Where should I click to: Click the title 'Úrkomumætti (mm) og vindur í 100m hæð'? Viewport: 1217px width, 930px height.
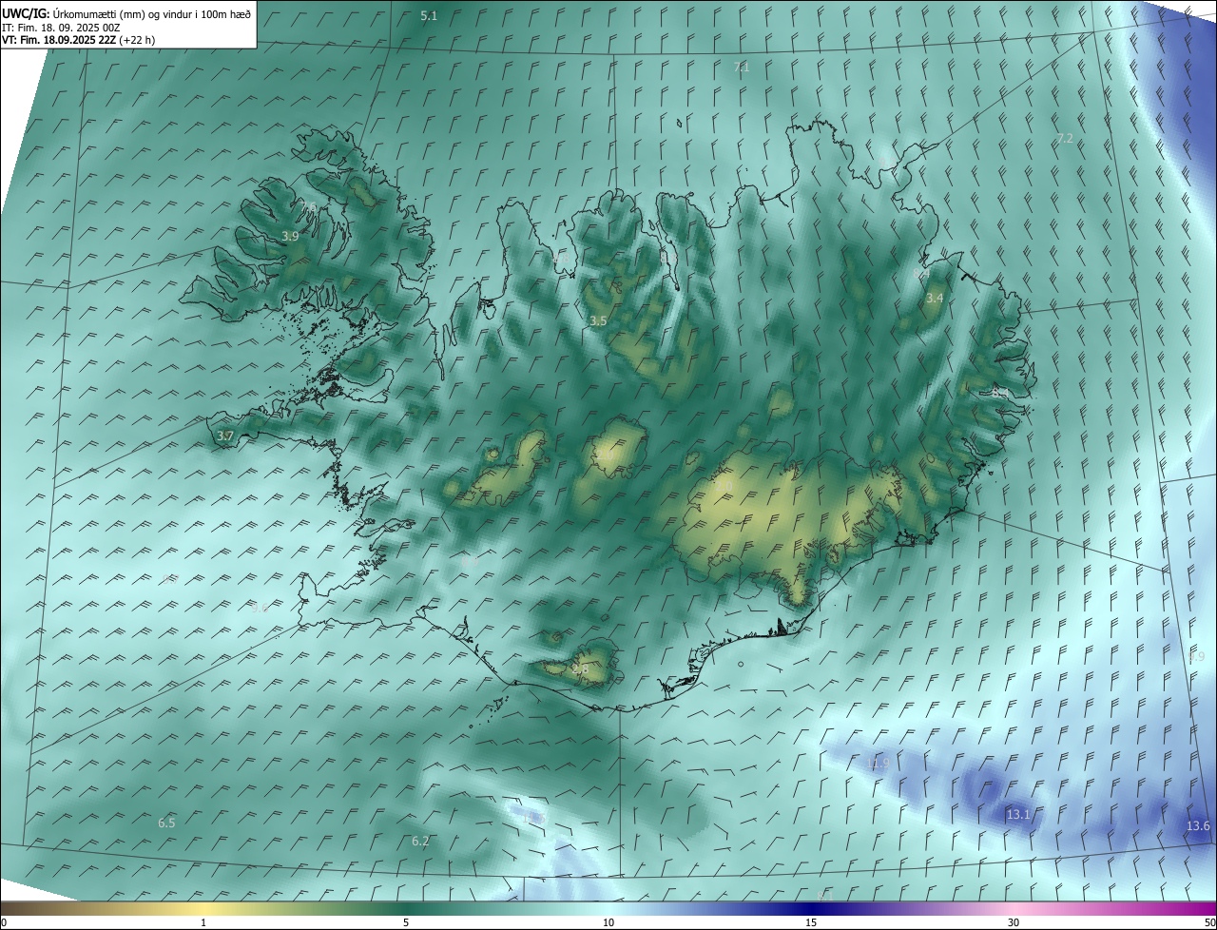point(152,13)
